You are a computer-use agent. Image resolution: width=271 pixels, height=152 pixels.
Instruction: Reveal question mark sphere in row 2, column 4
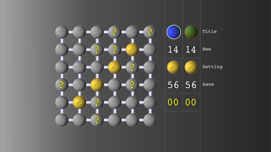115,49
